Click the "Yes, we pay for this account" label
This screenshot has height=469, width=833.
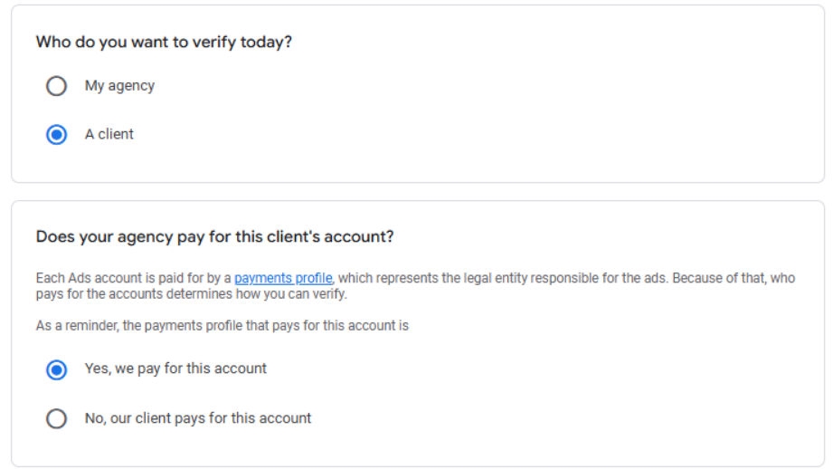point(175,368)
